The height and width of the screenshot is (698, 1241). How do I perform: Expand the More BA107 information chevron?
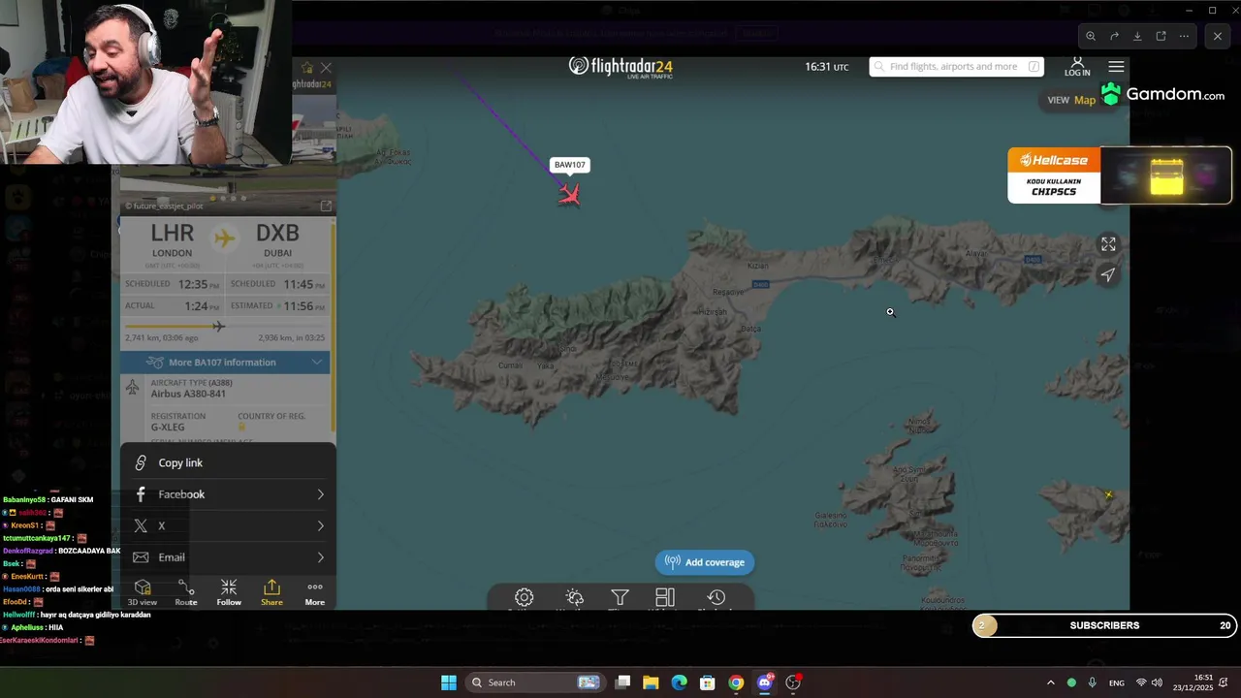tap(317, 363)
